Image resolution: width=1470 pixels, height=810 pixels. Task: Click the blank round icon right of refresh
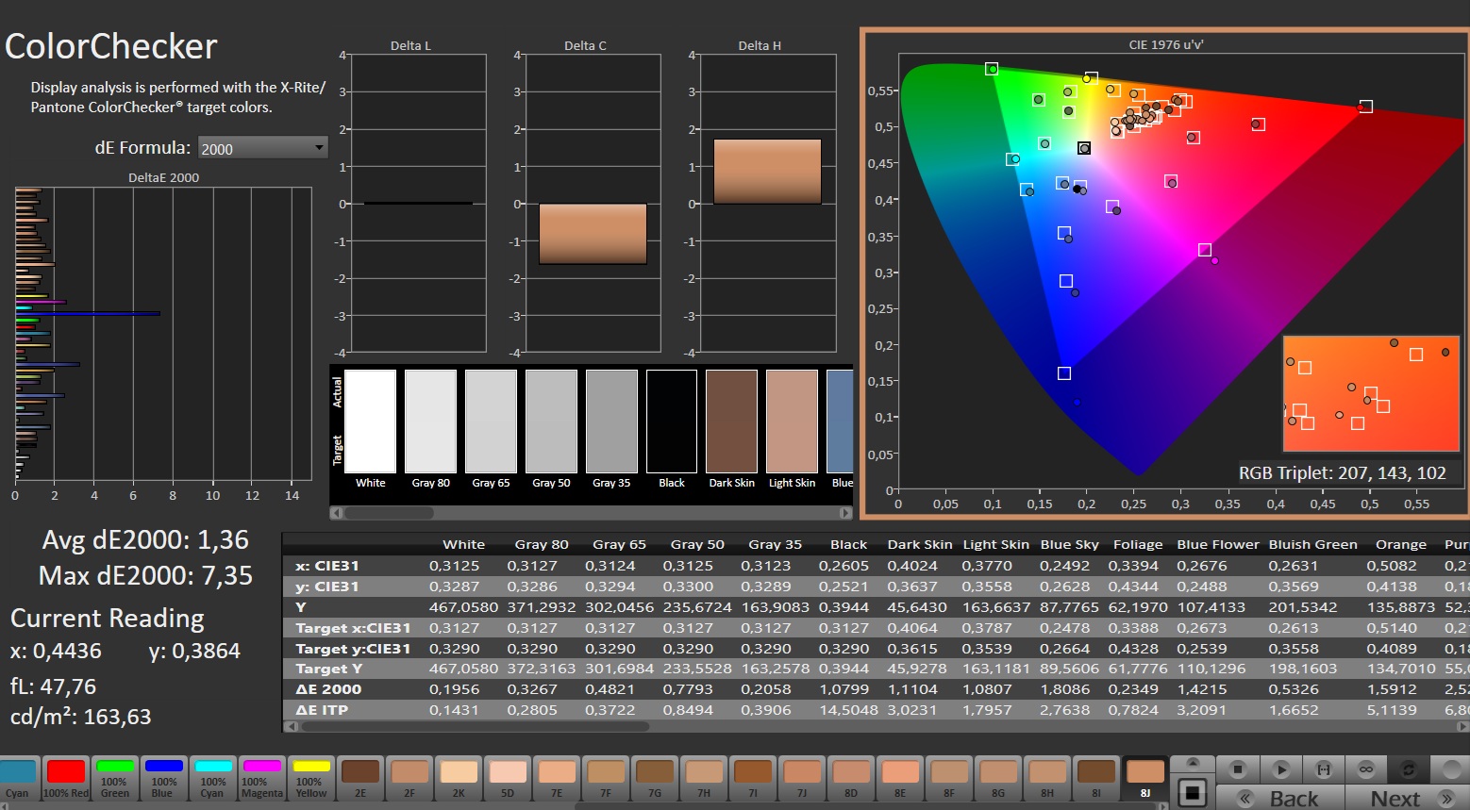click(x=1451, y=769)
